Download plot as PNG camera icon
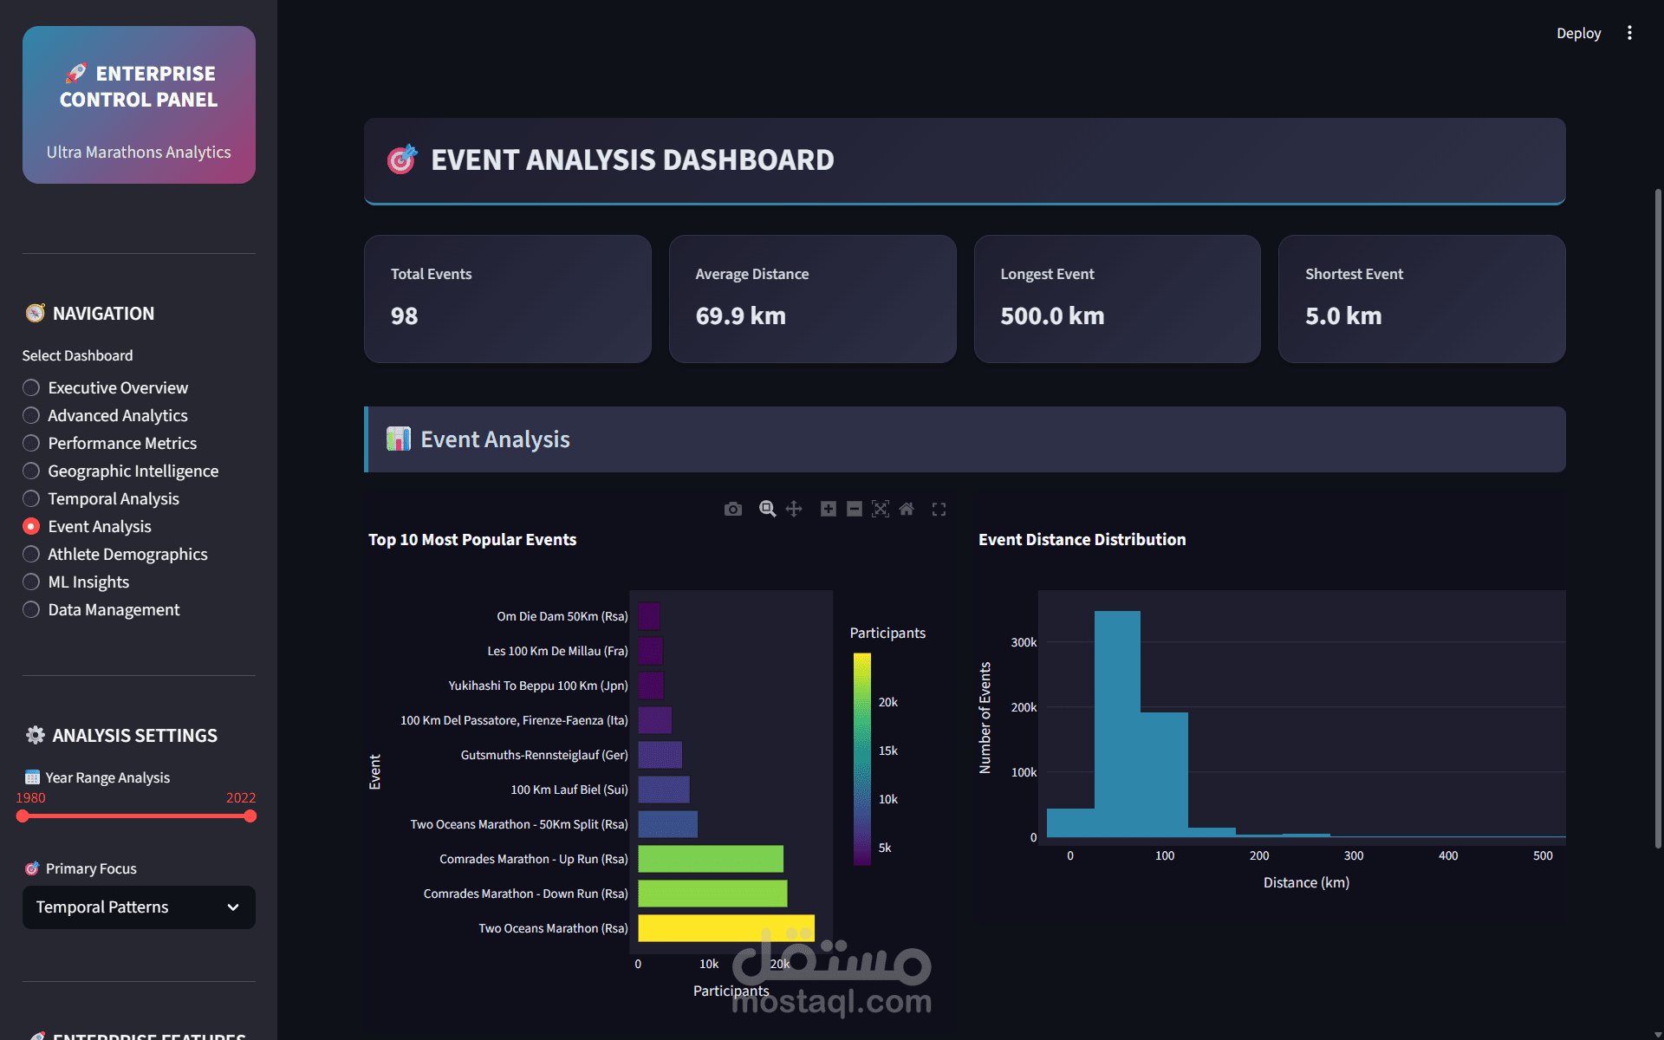The image size is (1664, 1040). [733, 509]
